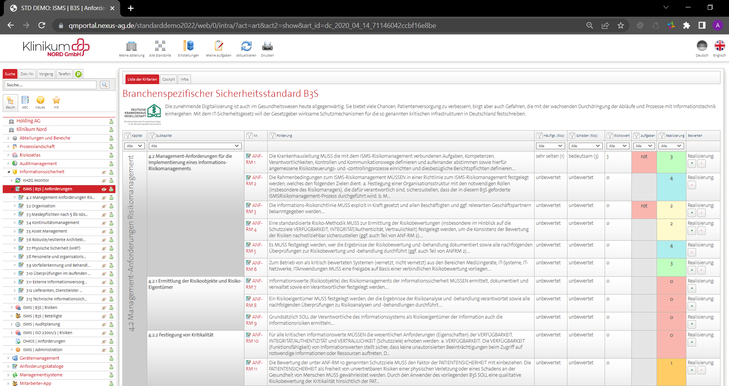
Task: Switch to the Cockpit tab
Action: point(168,79)
